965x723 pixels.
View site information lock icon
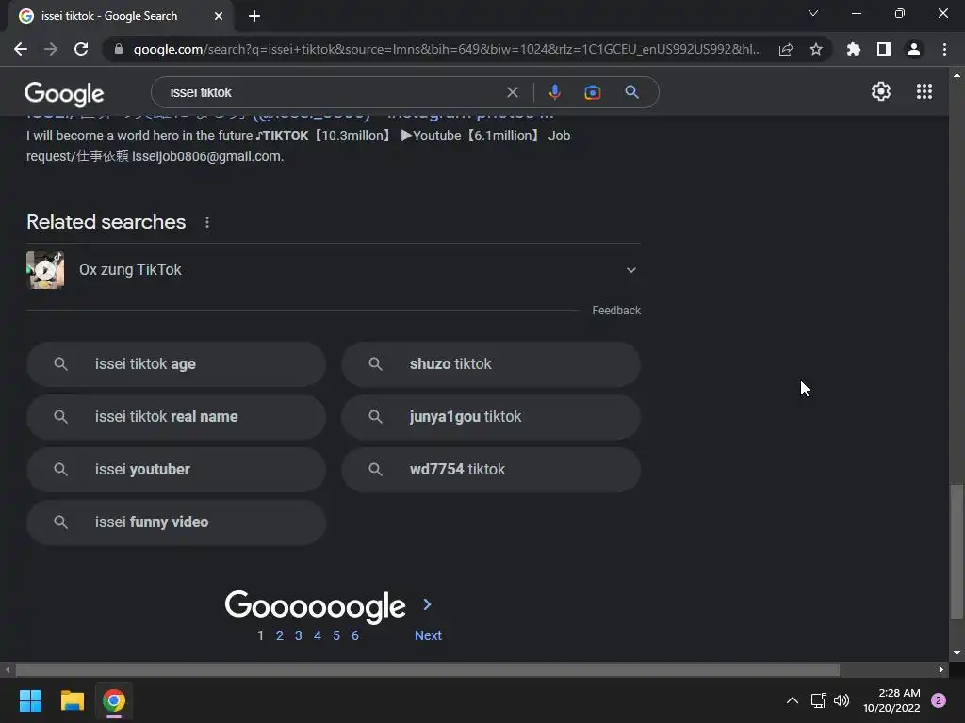coord(118,49)
